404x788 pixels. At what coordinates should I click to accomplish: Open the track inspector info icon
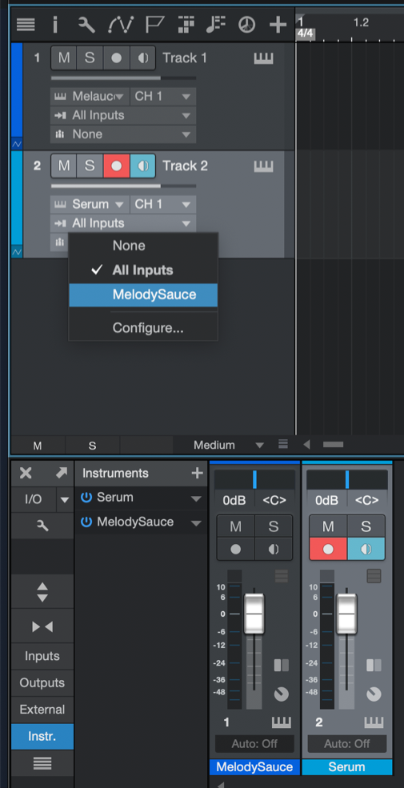click(55, 24)
